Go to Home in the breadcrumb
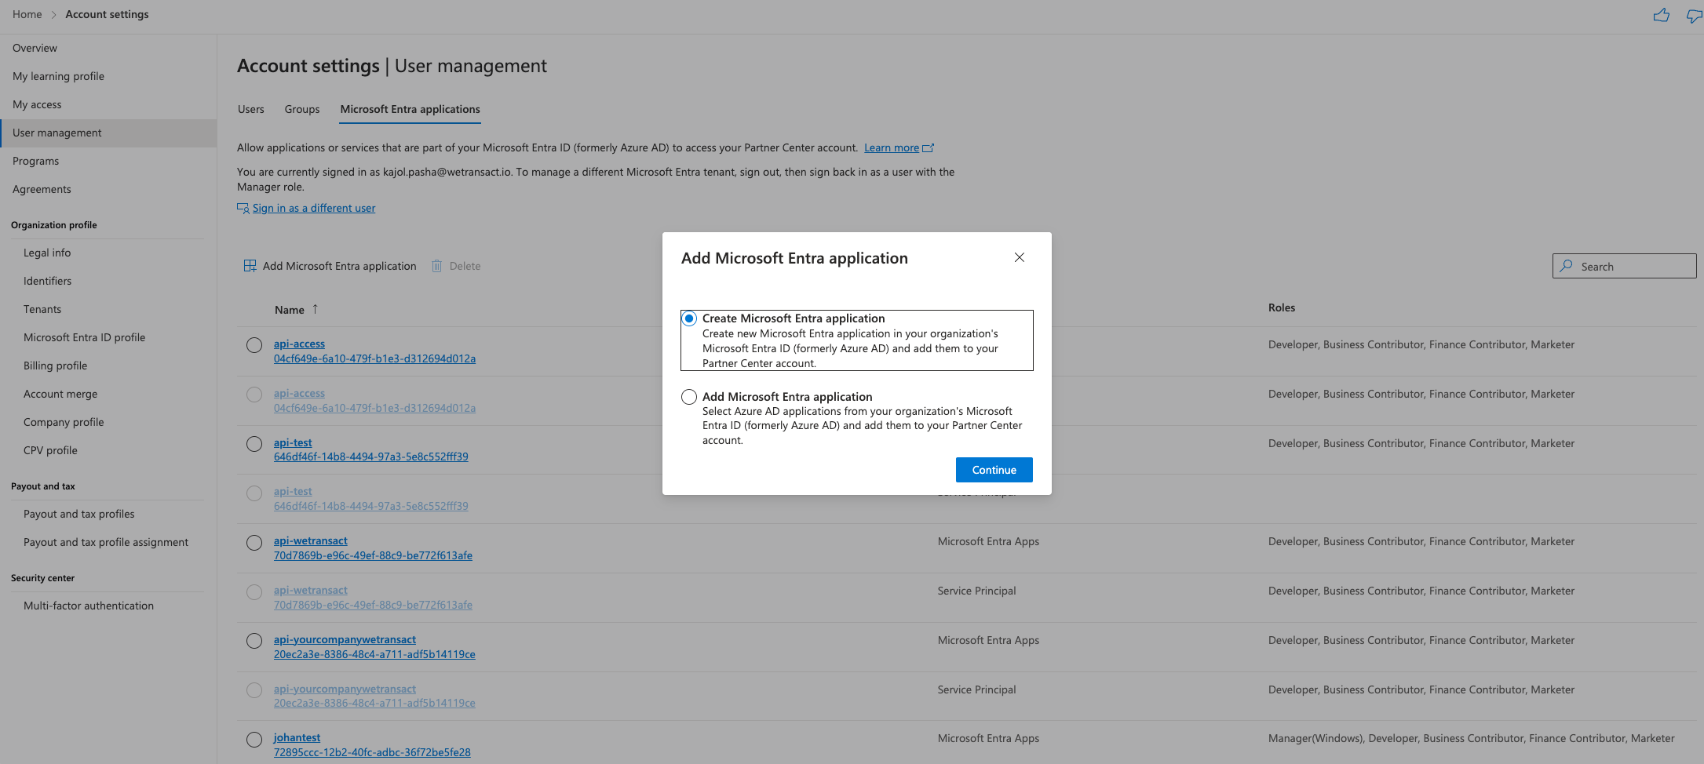 pos(27,14)
